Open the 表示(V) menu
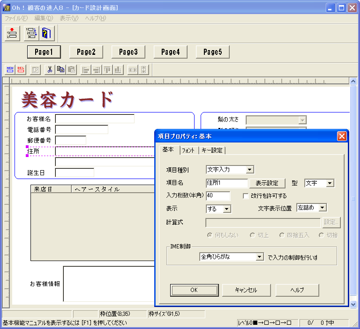 (69, 18)
